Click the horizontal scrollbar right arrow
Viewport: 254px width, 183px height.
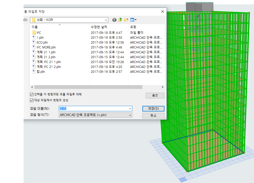[x=162, y=87]
